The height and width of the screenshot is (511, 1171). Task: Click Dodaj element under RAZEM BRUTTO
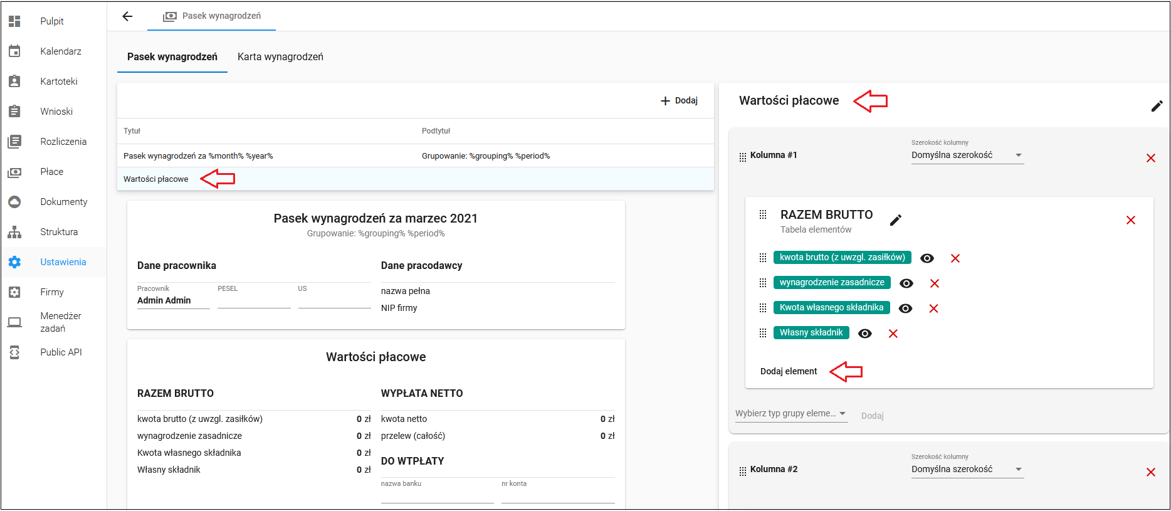coord(789,372)
